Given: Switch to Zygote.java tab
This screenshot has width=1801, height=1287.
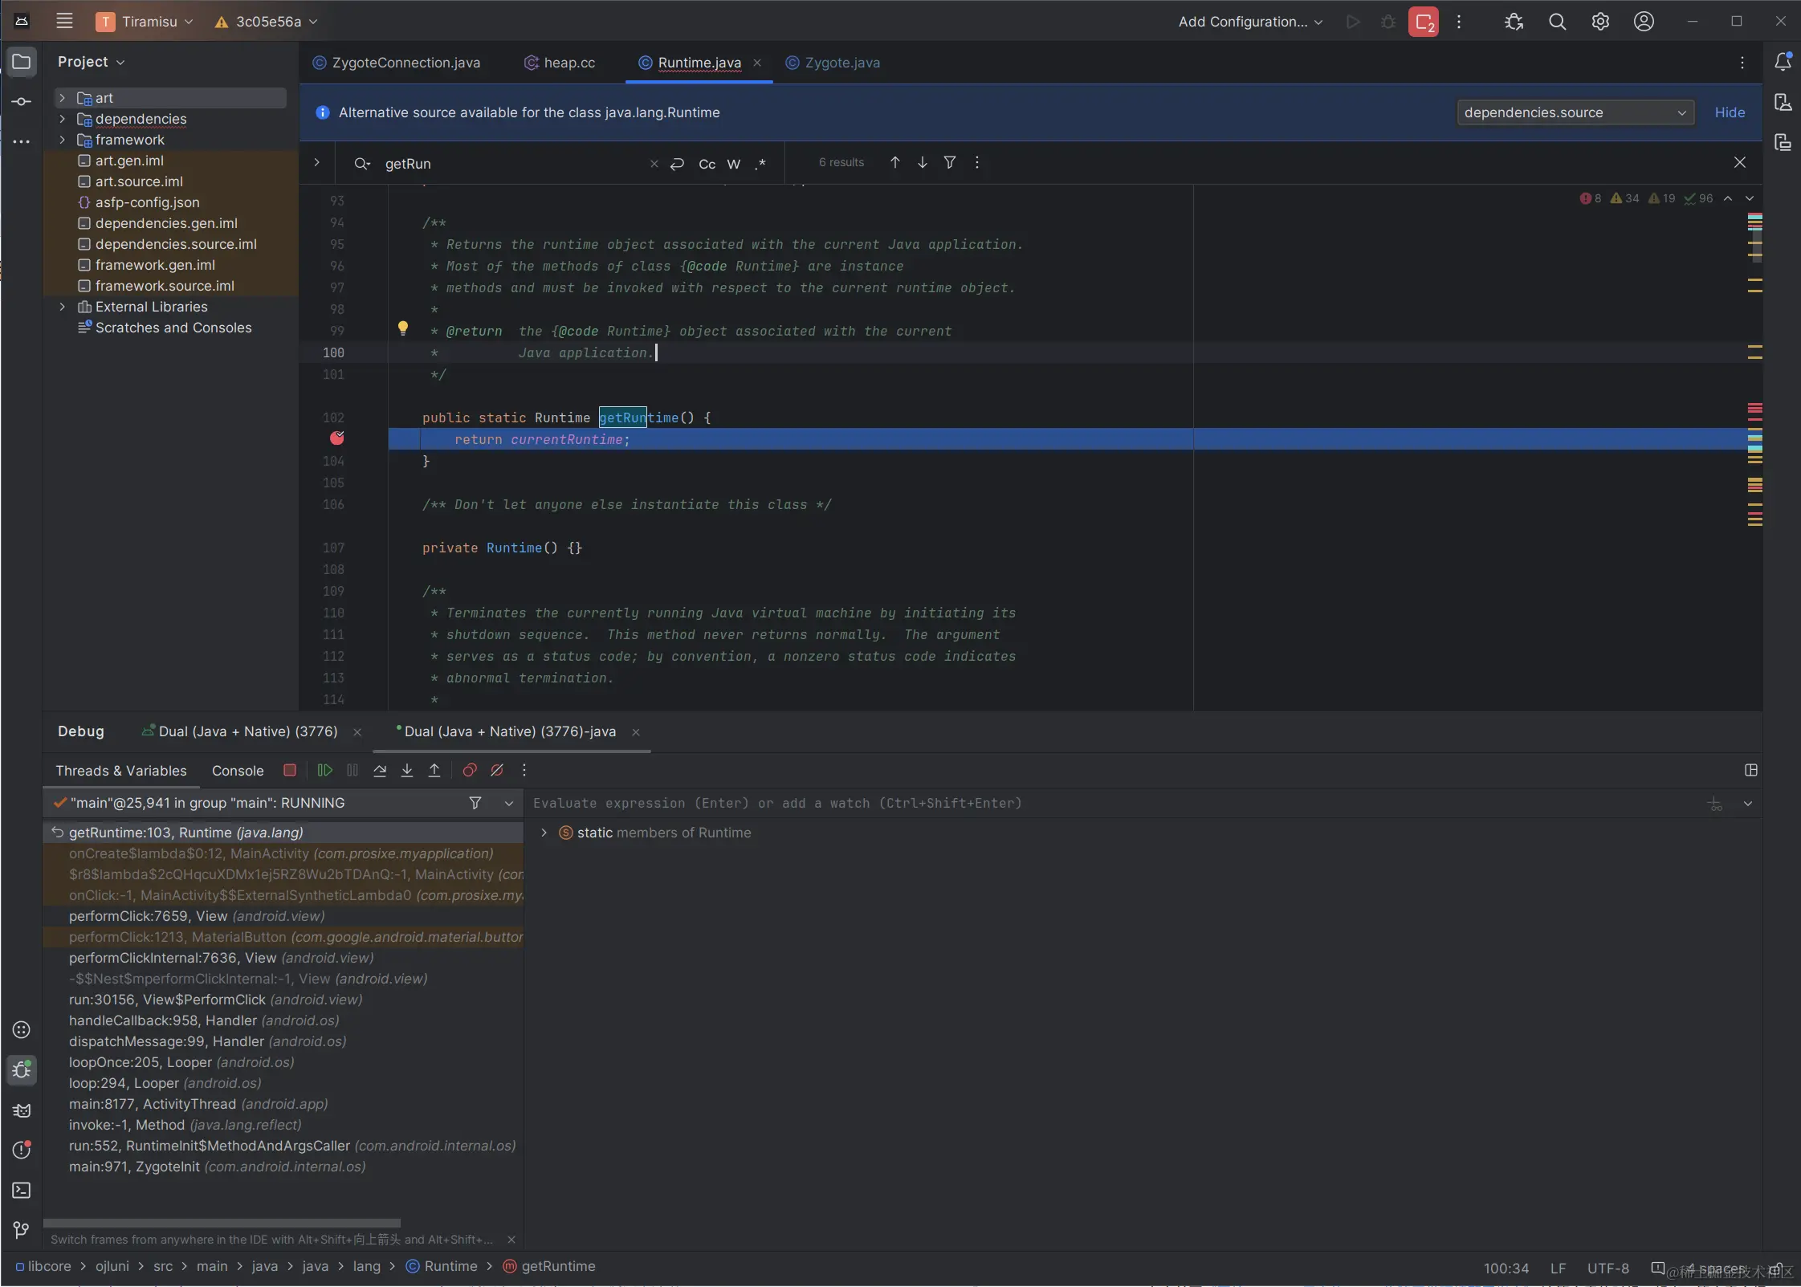Looking at the screenshot, I should coord(833,63).
